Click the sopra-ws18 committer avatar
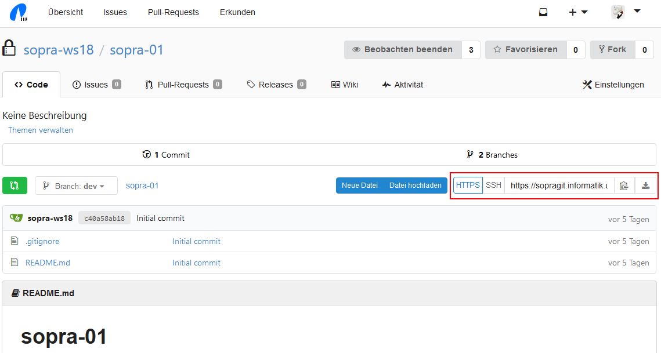Image resolution: width=661 pixels, height=353 pixels. [x=17, y=218]
